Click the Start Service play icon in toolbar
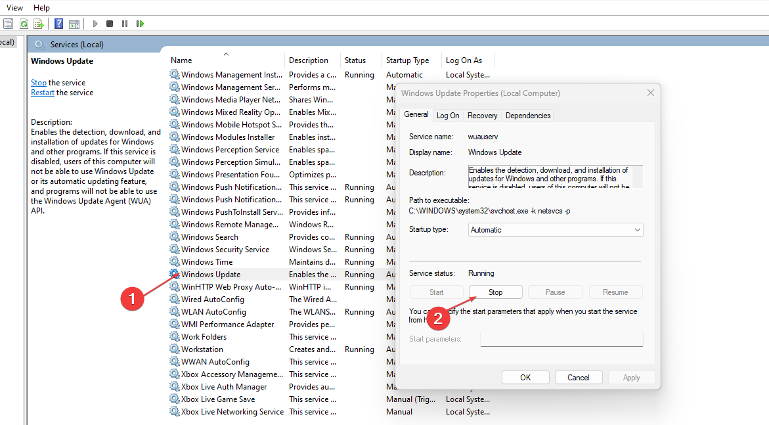This screenshot has width=769, height=425. click(95, 24)
